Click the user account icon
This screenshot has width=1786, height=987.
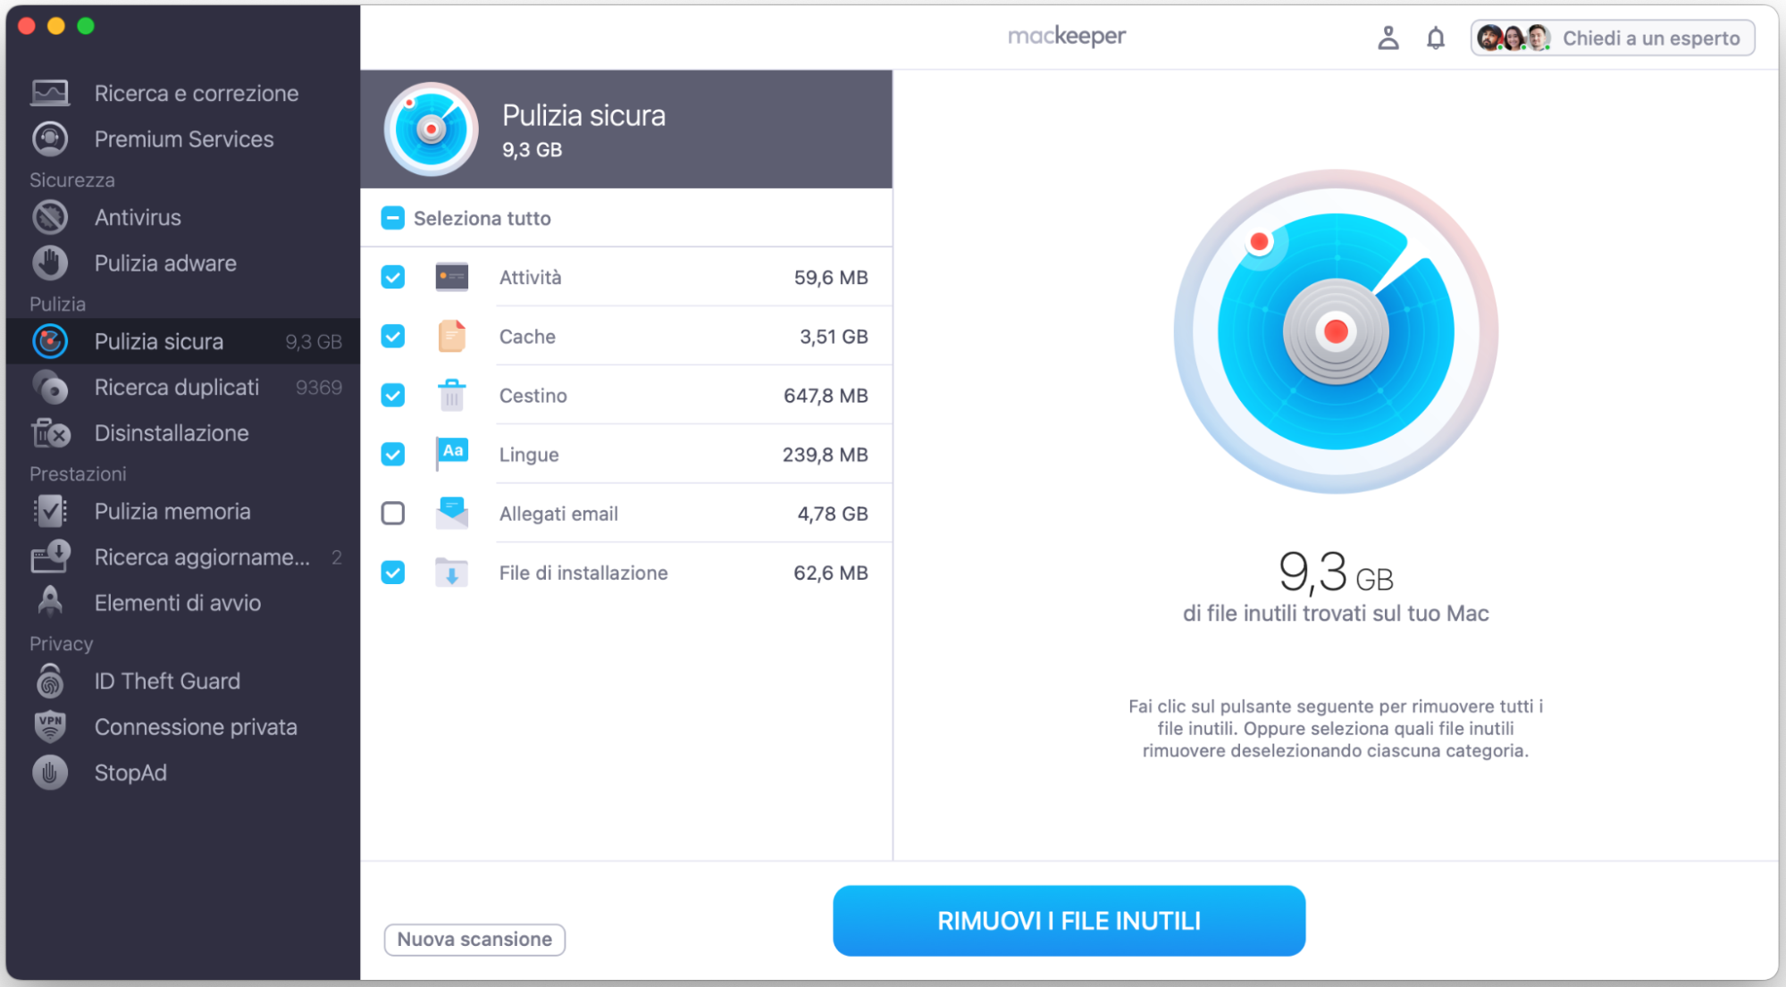coord(1388,38)
